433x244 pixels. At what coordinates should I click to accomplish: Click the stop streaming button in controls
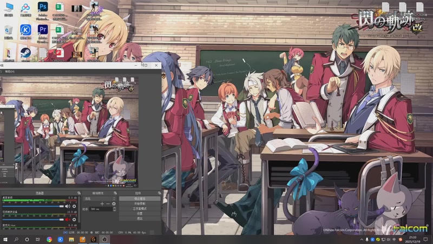140,198
